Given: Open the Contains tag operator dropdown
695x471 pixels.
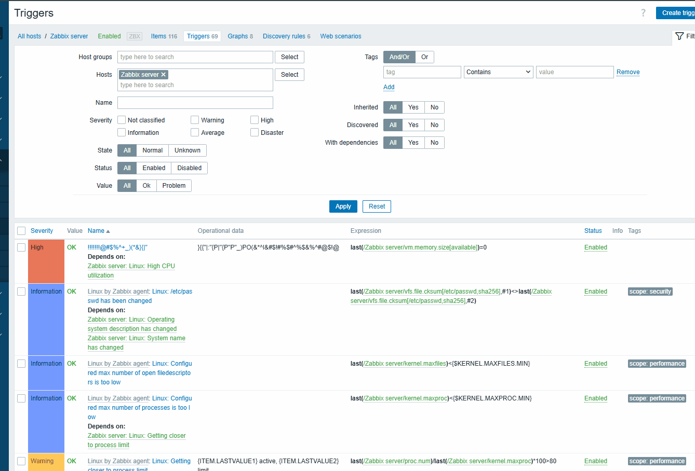Looking at the screenshot, I should click(499, 72).
